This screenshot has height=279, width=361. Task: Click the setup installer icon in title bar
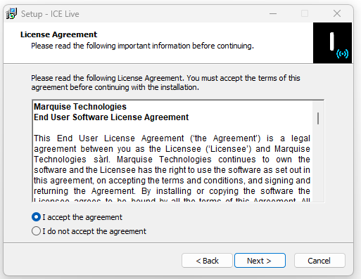point(11,13)
